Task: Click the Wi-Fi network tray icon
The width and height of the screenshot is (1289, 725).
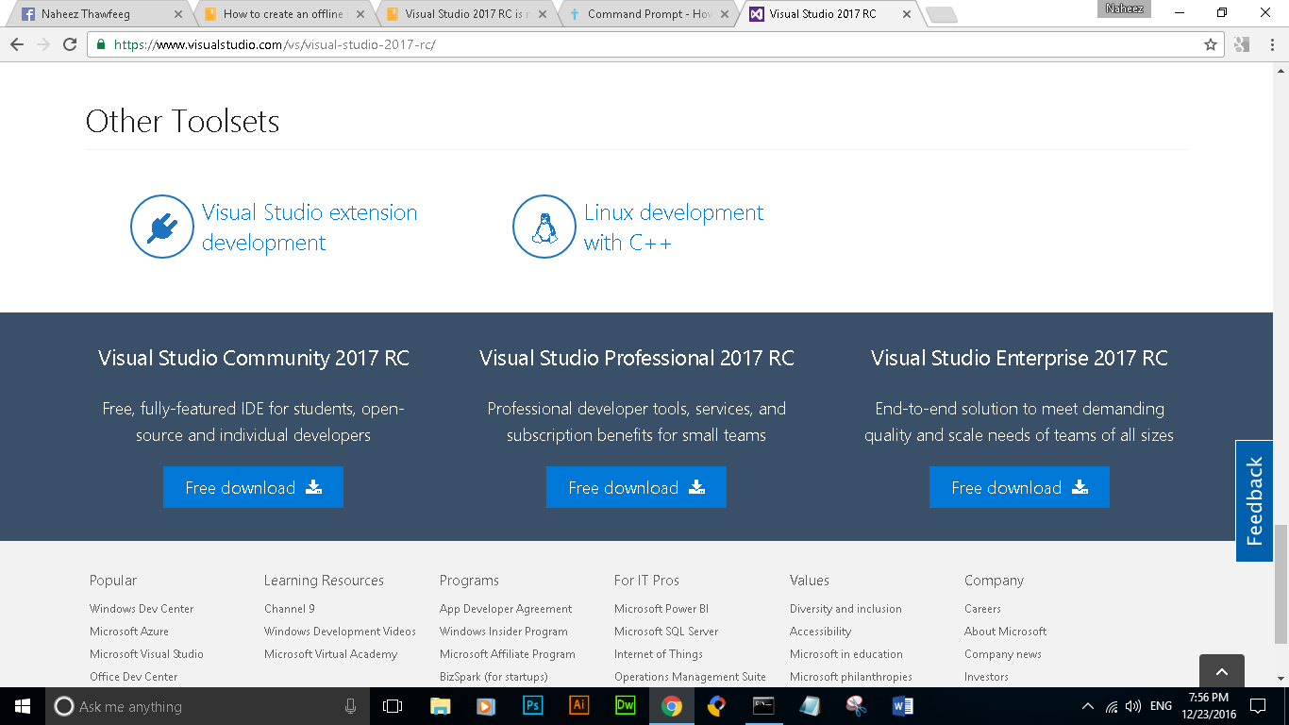Action: coord(1113,706)
